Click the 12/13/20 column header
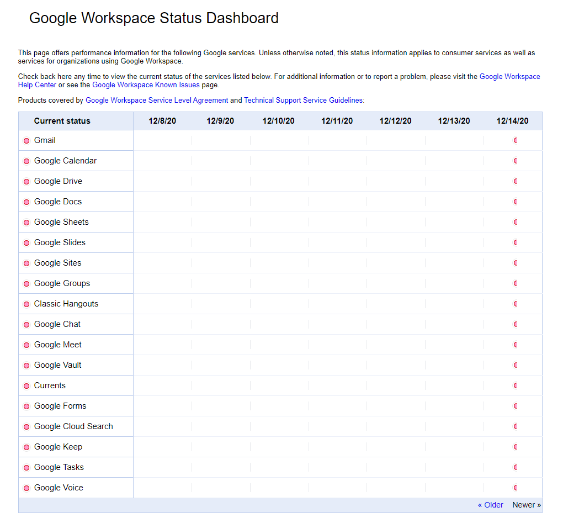Viewport: 563px width, 523px height. click(x=454, y=121)
